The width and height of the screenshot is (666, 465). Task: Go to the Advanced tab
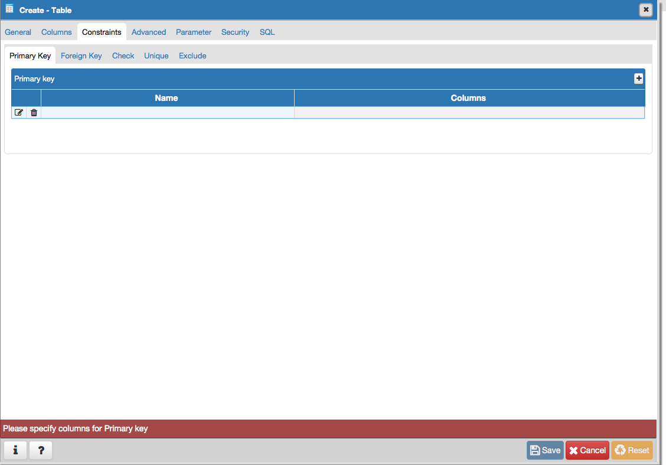[x=149, y=32]
